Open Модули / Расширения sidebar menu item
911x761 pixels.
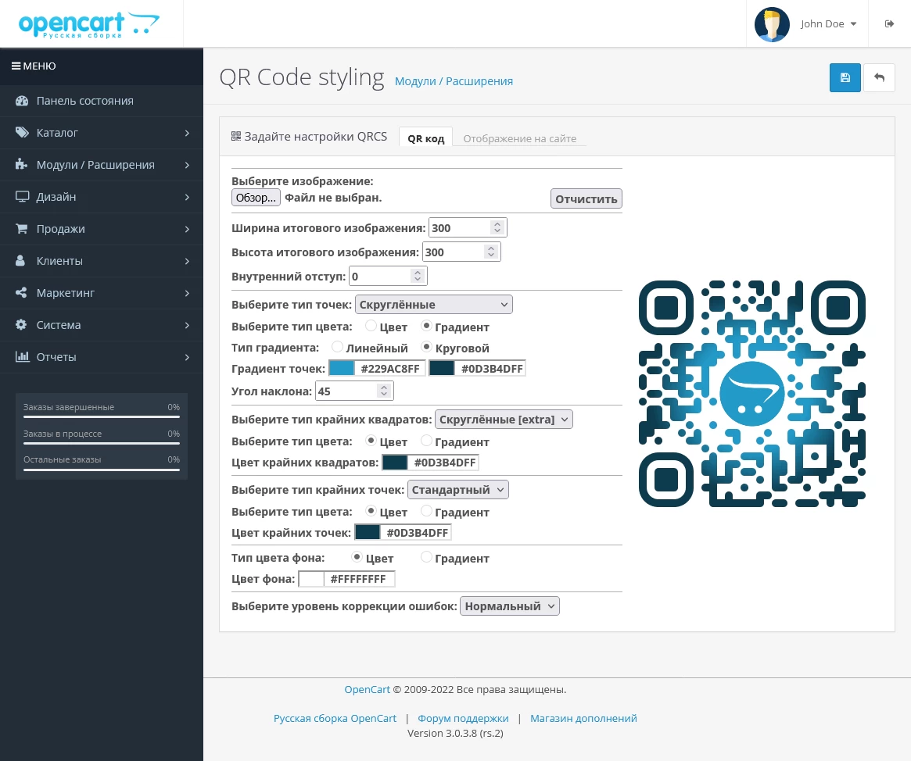pos(102,165)
